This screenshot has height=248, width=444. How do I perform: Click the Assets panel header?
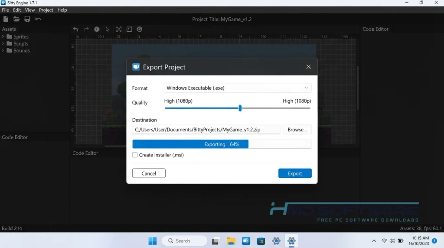coord(9,29)
